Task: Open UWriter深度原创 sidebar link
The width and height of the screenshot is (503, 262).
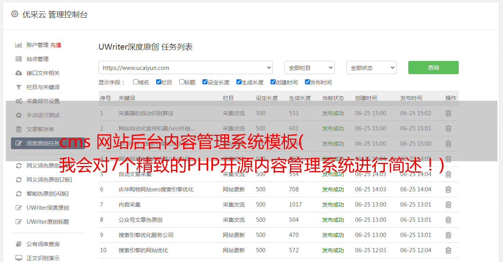Action: click(48, 208)
